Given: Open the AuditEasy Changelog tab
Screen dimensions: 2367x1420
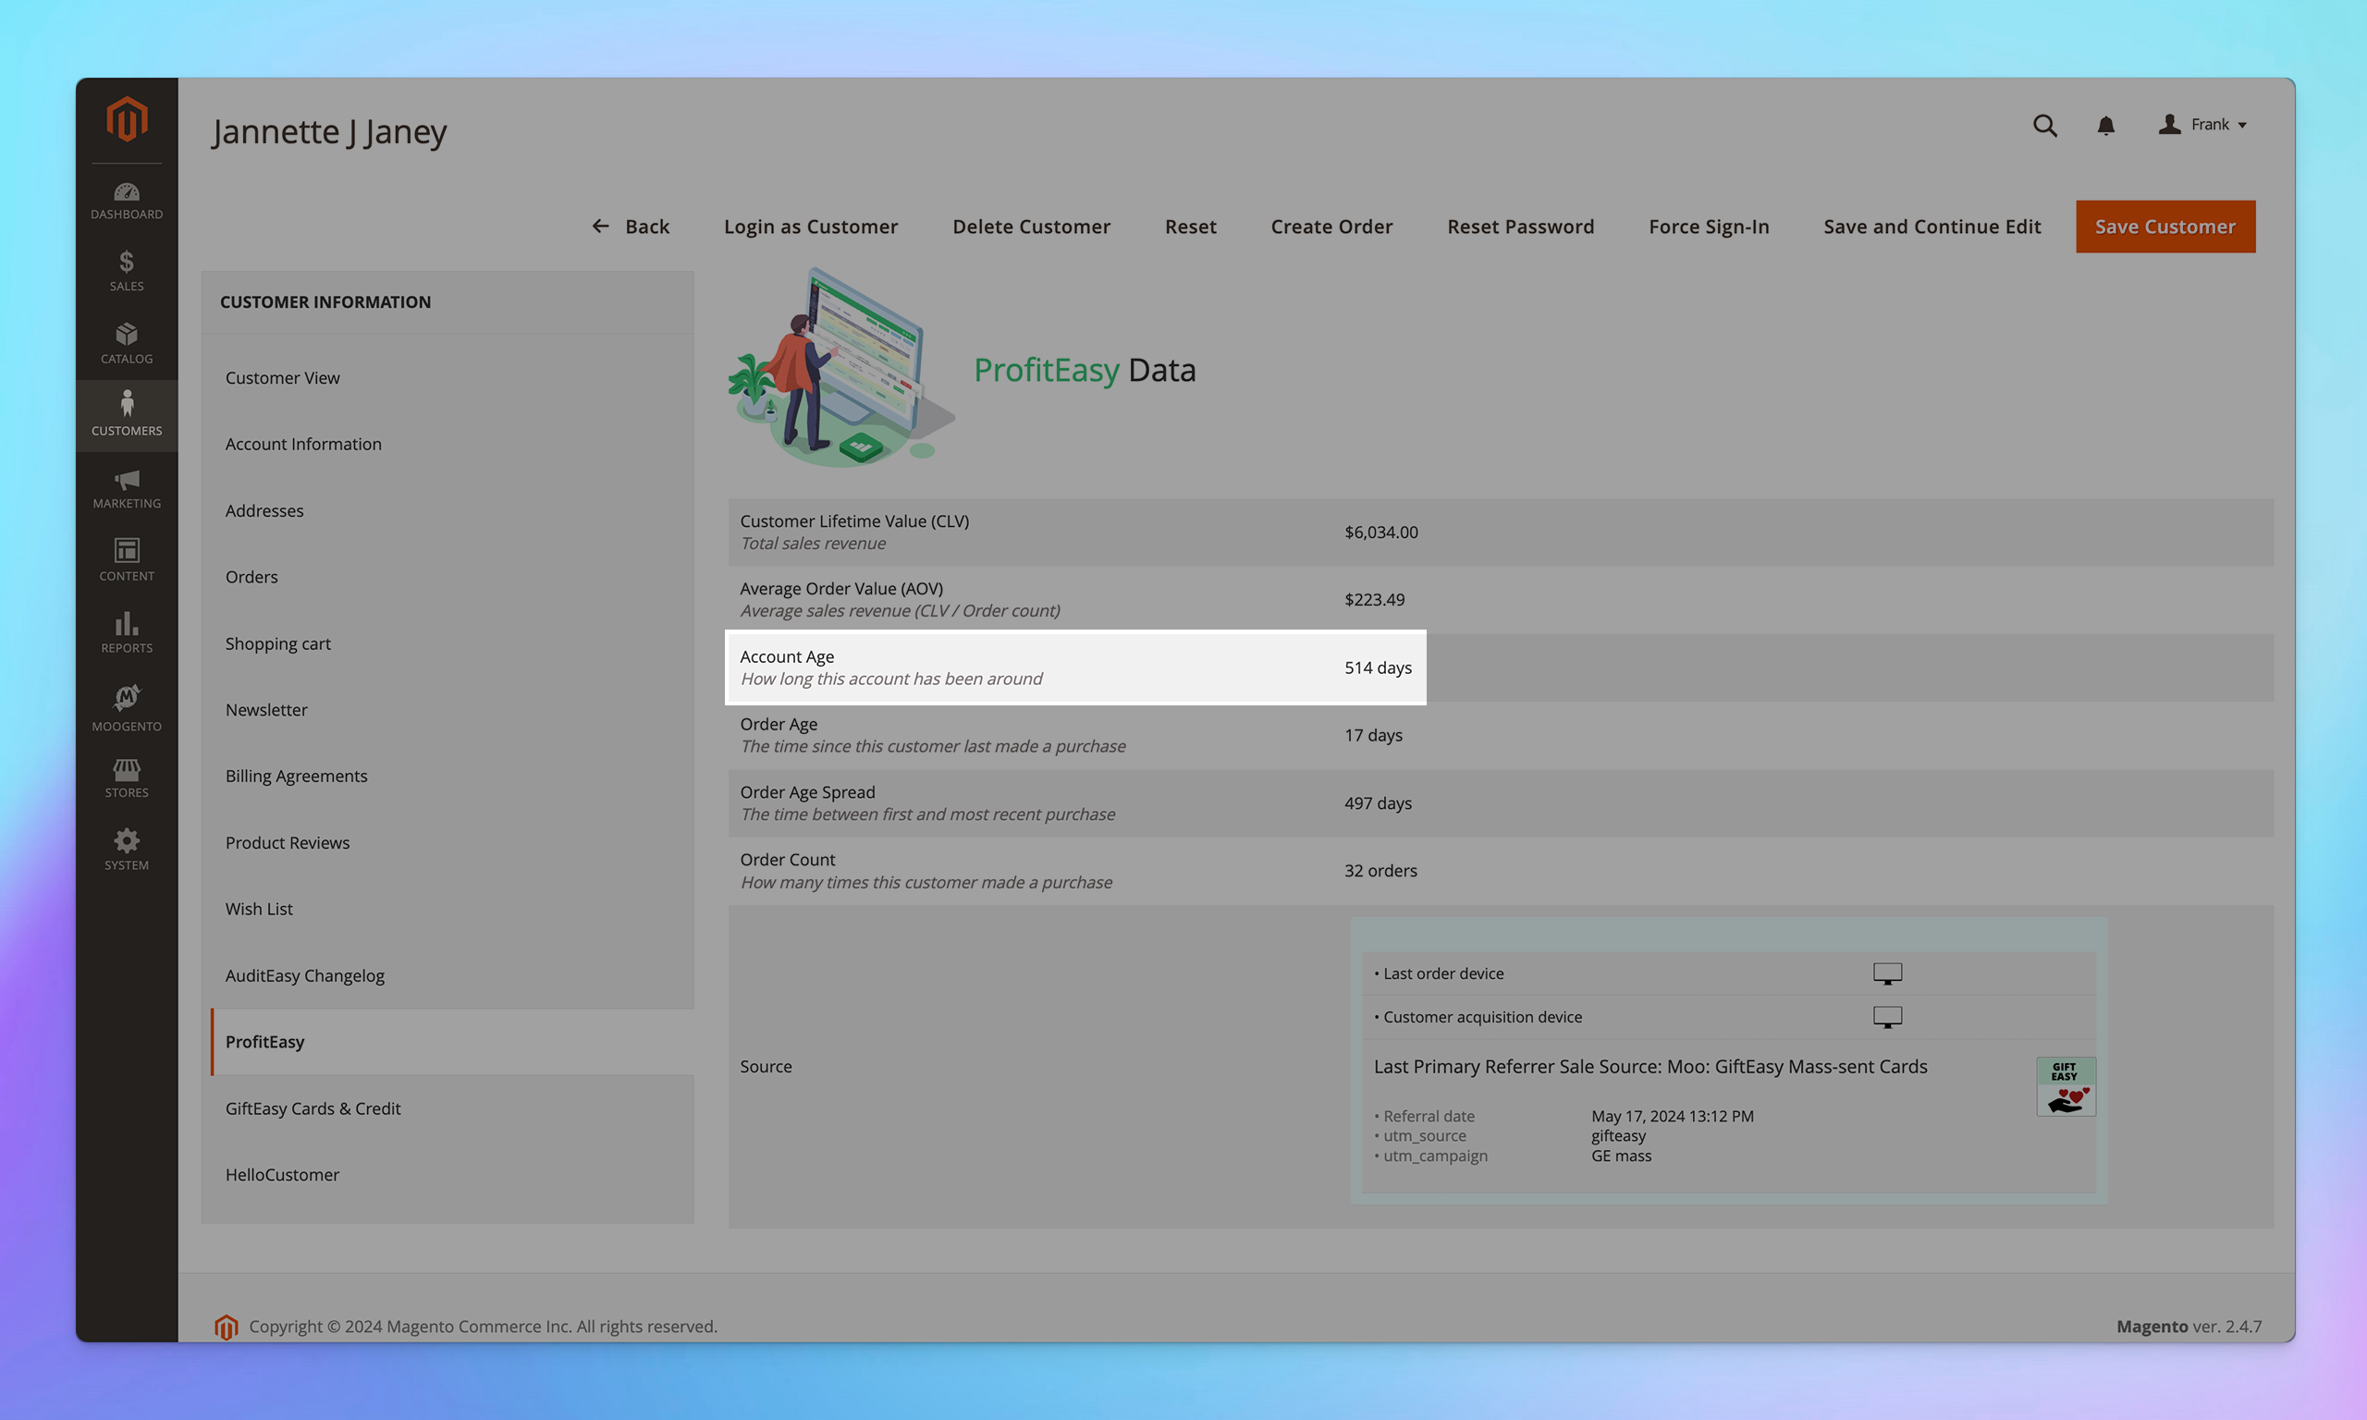Looking at the screenshot, I should 448,976.
